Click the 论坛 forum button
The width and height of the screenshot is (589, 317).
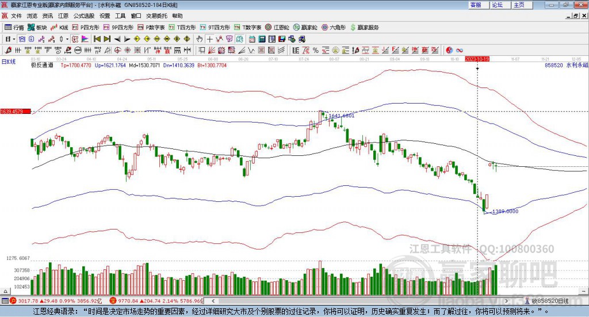click(x=500, y=5)
